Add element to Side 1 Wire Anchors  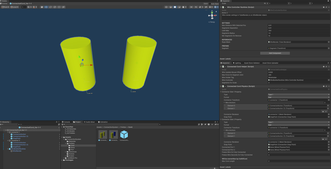323,112
